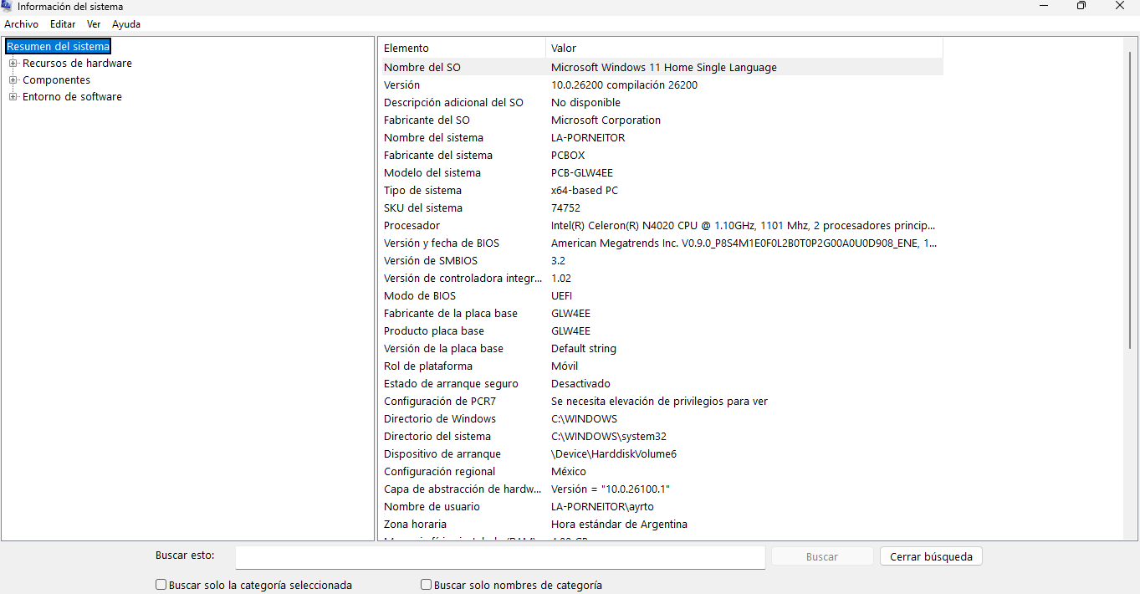The height and width of the screenshot is (594, 1140).
Task: Open the Archivo menu
Action: [21, 24]
